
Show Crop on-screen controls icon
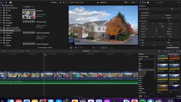169,40
